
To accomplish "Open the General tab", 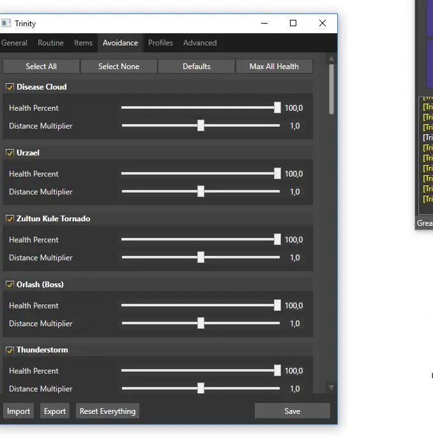I will [14, 43].
